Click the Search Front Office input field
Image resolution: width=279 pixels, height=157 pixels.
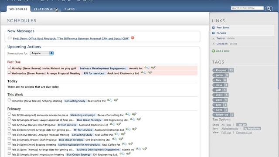[247, 8]
